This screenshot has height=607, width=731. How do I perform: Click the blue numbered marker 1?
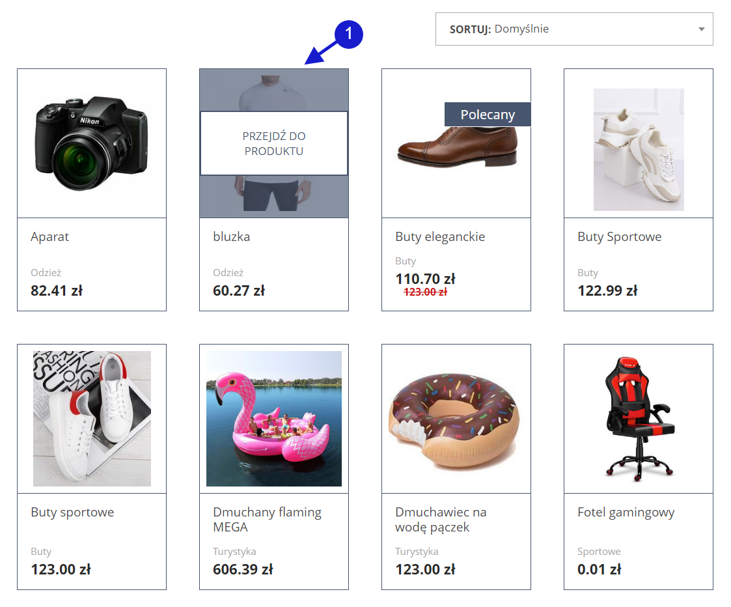(x=348, y=34)
